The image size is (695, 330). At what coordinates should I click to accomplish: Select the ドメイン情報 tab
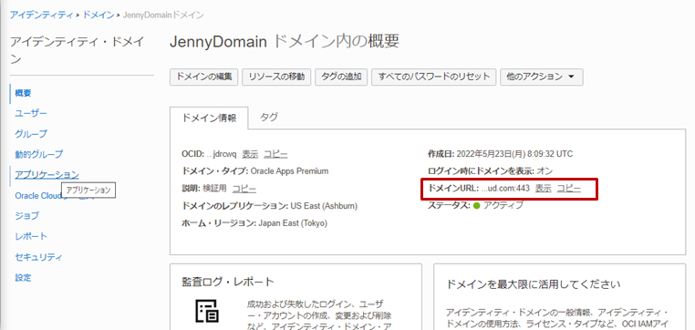point(209,118)
